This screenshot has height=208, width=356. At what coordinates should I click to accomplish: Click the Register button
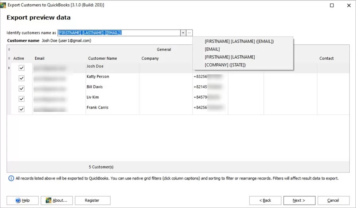pyautogui.click(x=92, y=200)
